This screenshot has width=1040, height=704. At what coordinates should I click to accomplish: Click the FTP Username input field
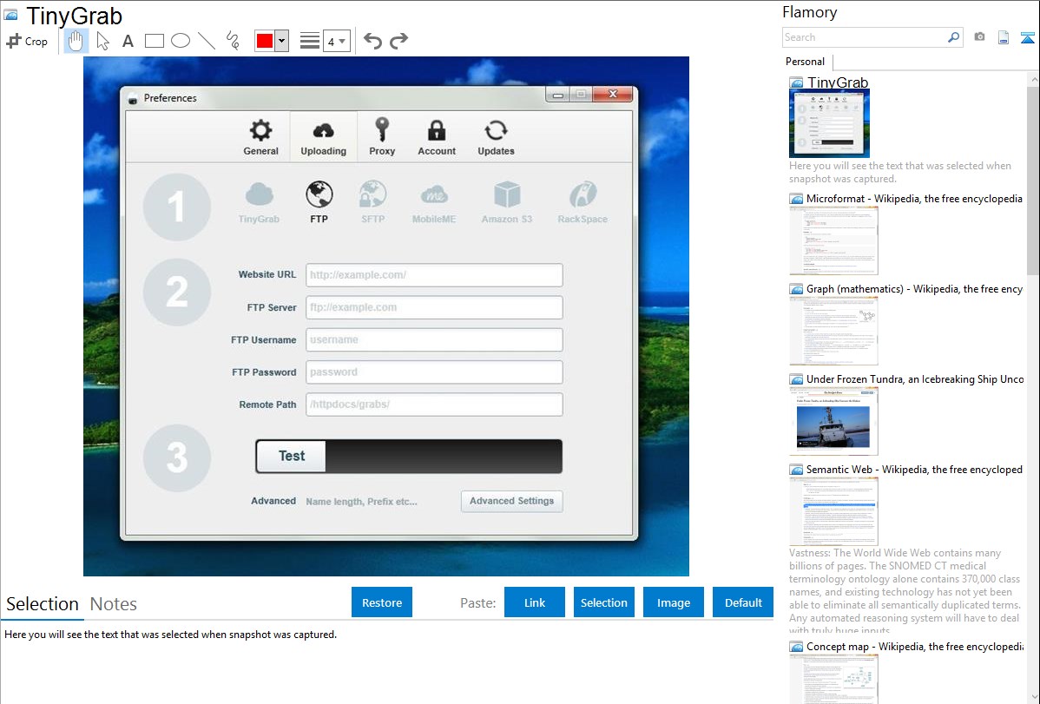(x=434, y=339)
